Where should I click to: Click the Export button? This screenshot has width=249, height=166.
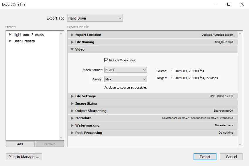pos(205,157)
